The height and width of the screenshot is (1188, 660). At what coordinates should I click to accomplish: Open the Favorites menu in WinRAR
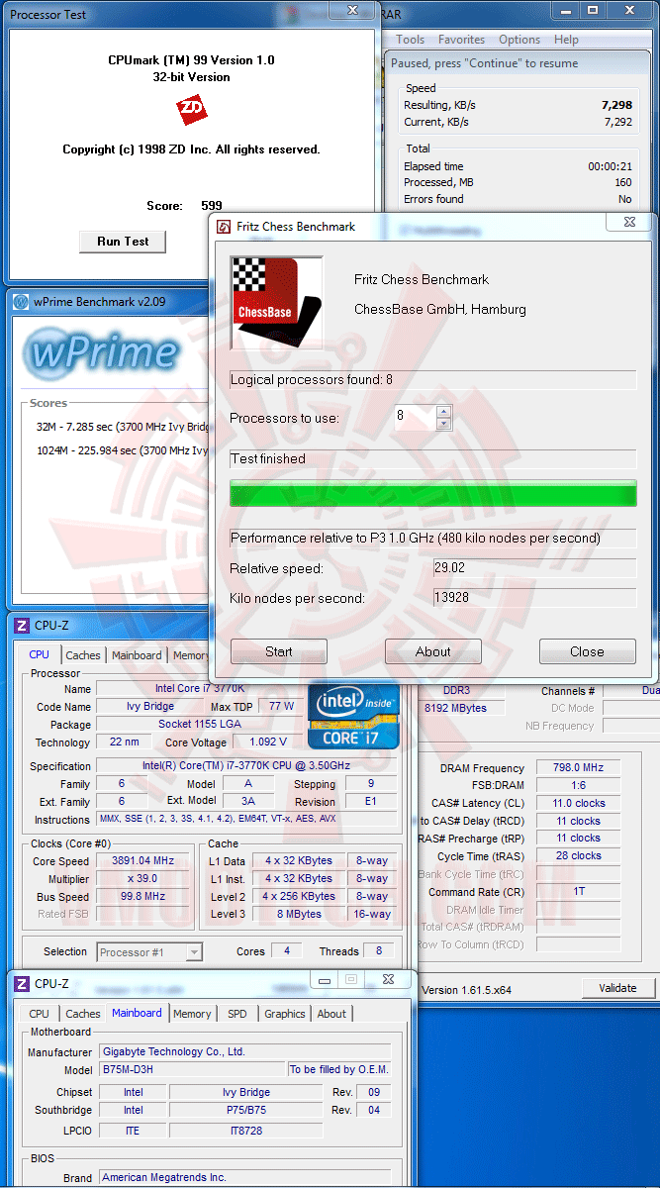coord(462,40)
